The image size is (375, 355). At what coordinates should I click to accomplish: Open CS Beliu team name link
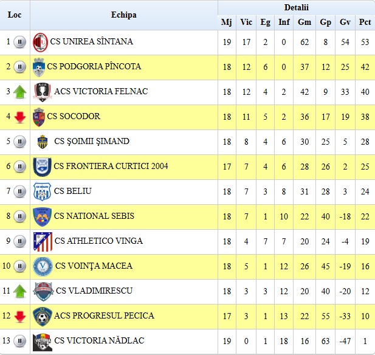click(73, 191)
